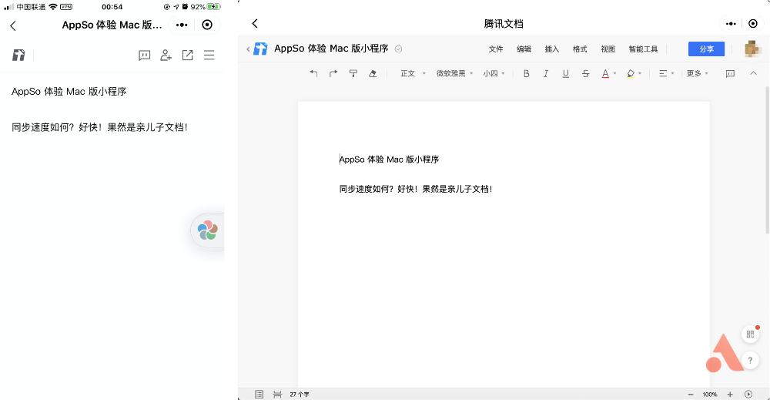Clear formatting with the eraser tool

tap(373, 73)
